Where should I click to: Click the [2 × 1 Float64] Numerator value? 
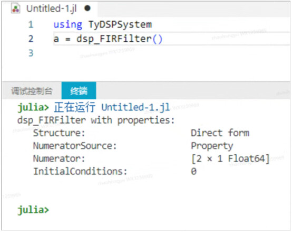tap(230, 159)
